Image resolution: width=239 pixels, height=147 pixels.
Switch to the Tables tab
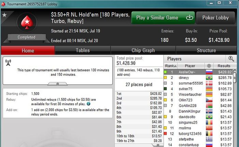click(x=83, y=50)
